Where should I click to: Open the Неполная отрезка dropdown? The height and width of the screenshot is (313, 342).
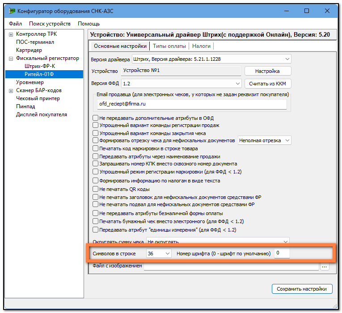(x=264, y=140)
